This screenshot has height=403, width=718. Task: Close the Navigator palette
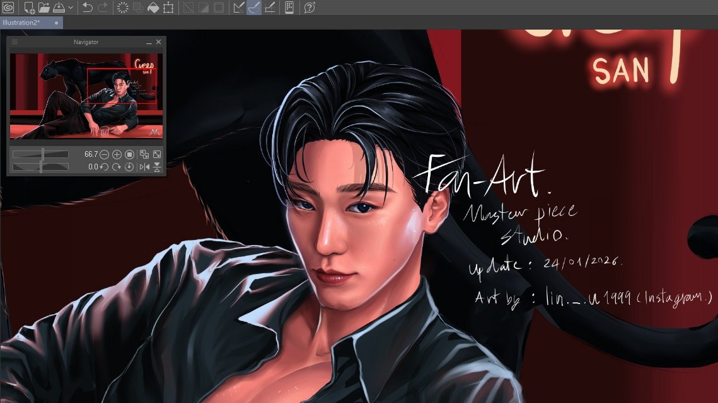tap(158, 42)
